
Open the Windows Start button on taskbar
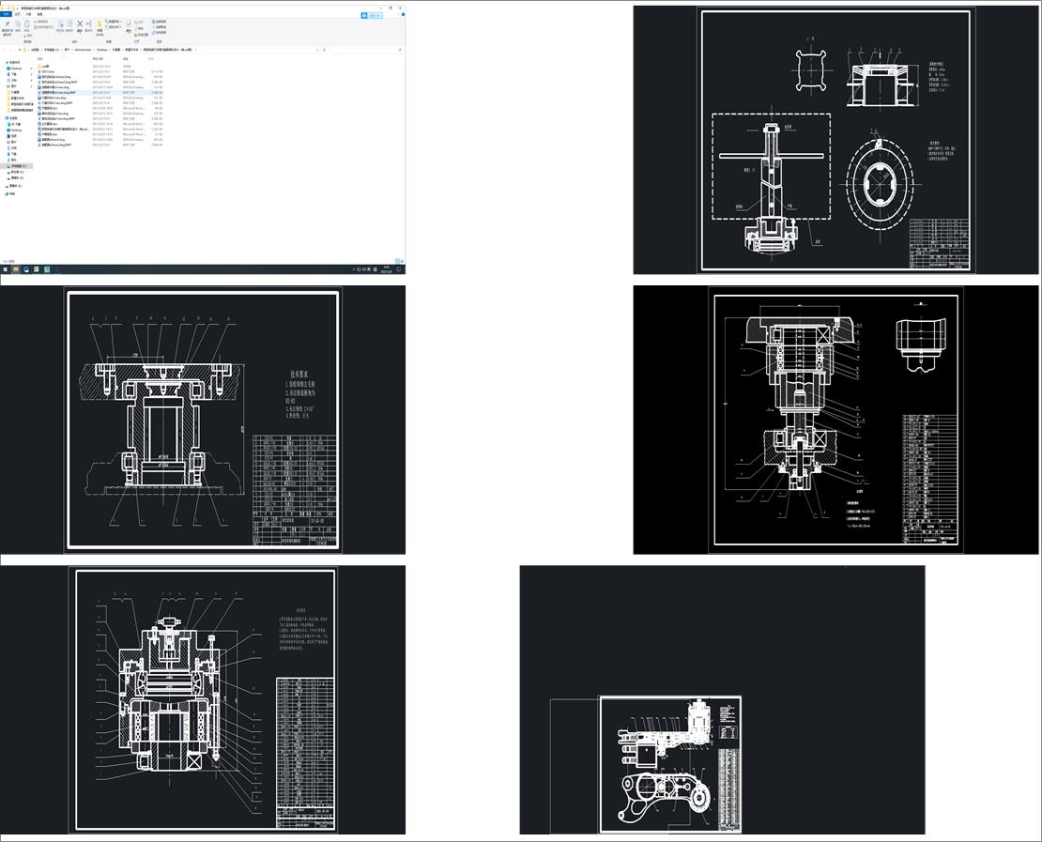(4, 269)
